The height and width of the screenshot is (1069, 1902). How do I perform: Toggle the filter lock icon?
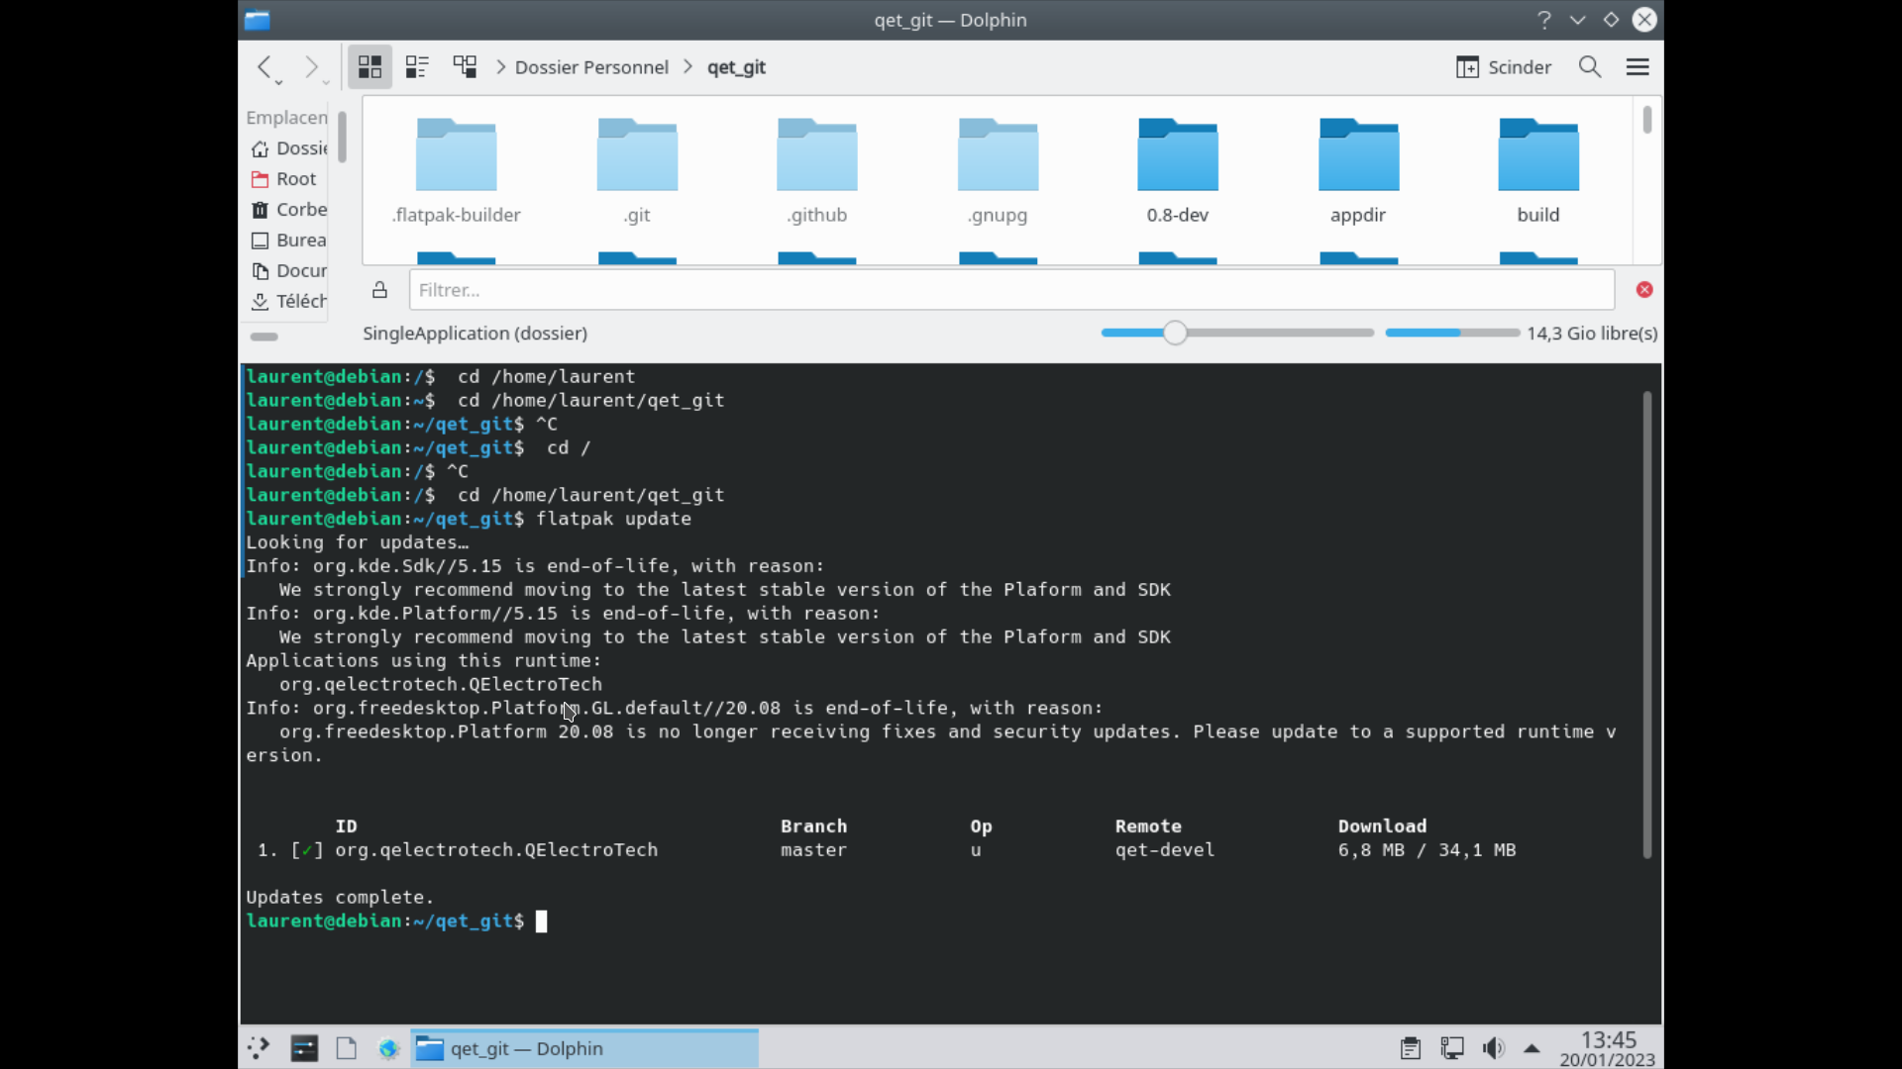tap(379, 290)
